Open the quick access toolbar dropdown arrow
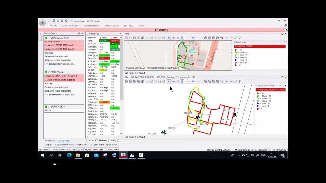 coord(72,21)
